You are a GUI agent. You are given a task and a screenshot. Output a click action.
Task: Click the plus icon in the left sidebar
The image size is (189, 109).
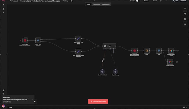4,5
